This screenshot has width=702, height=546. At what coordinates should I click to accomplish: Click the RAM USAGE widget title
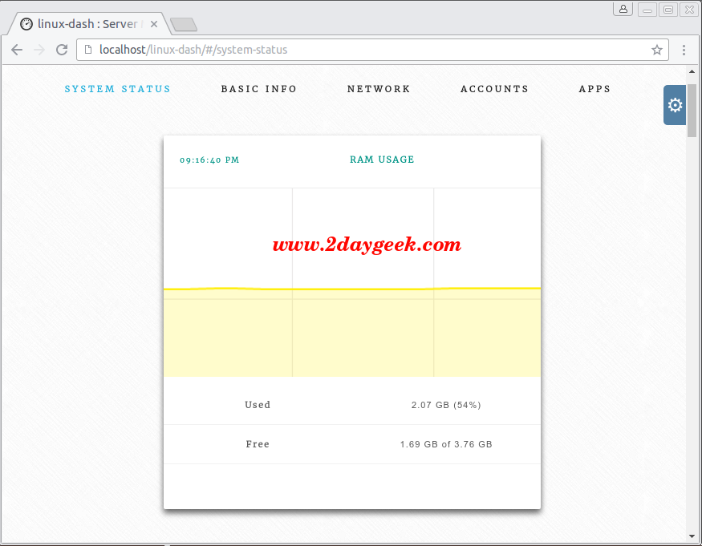point(382,160)
